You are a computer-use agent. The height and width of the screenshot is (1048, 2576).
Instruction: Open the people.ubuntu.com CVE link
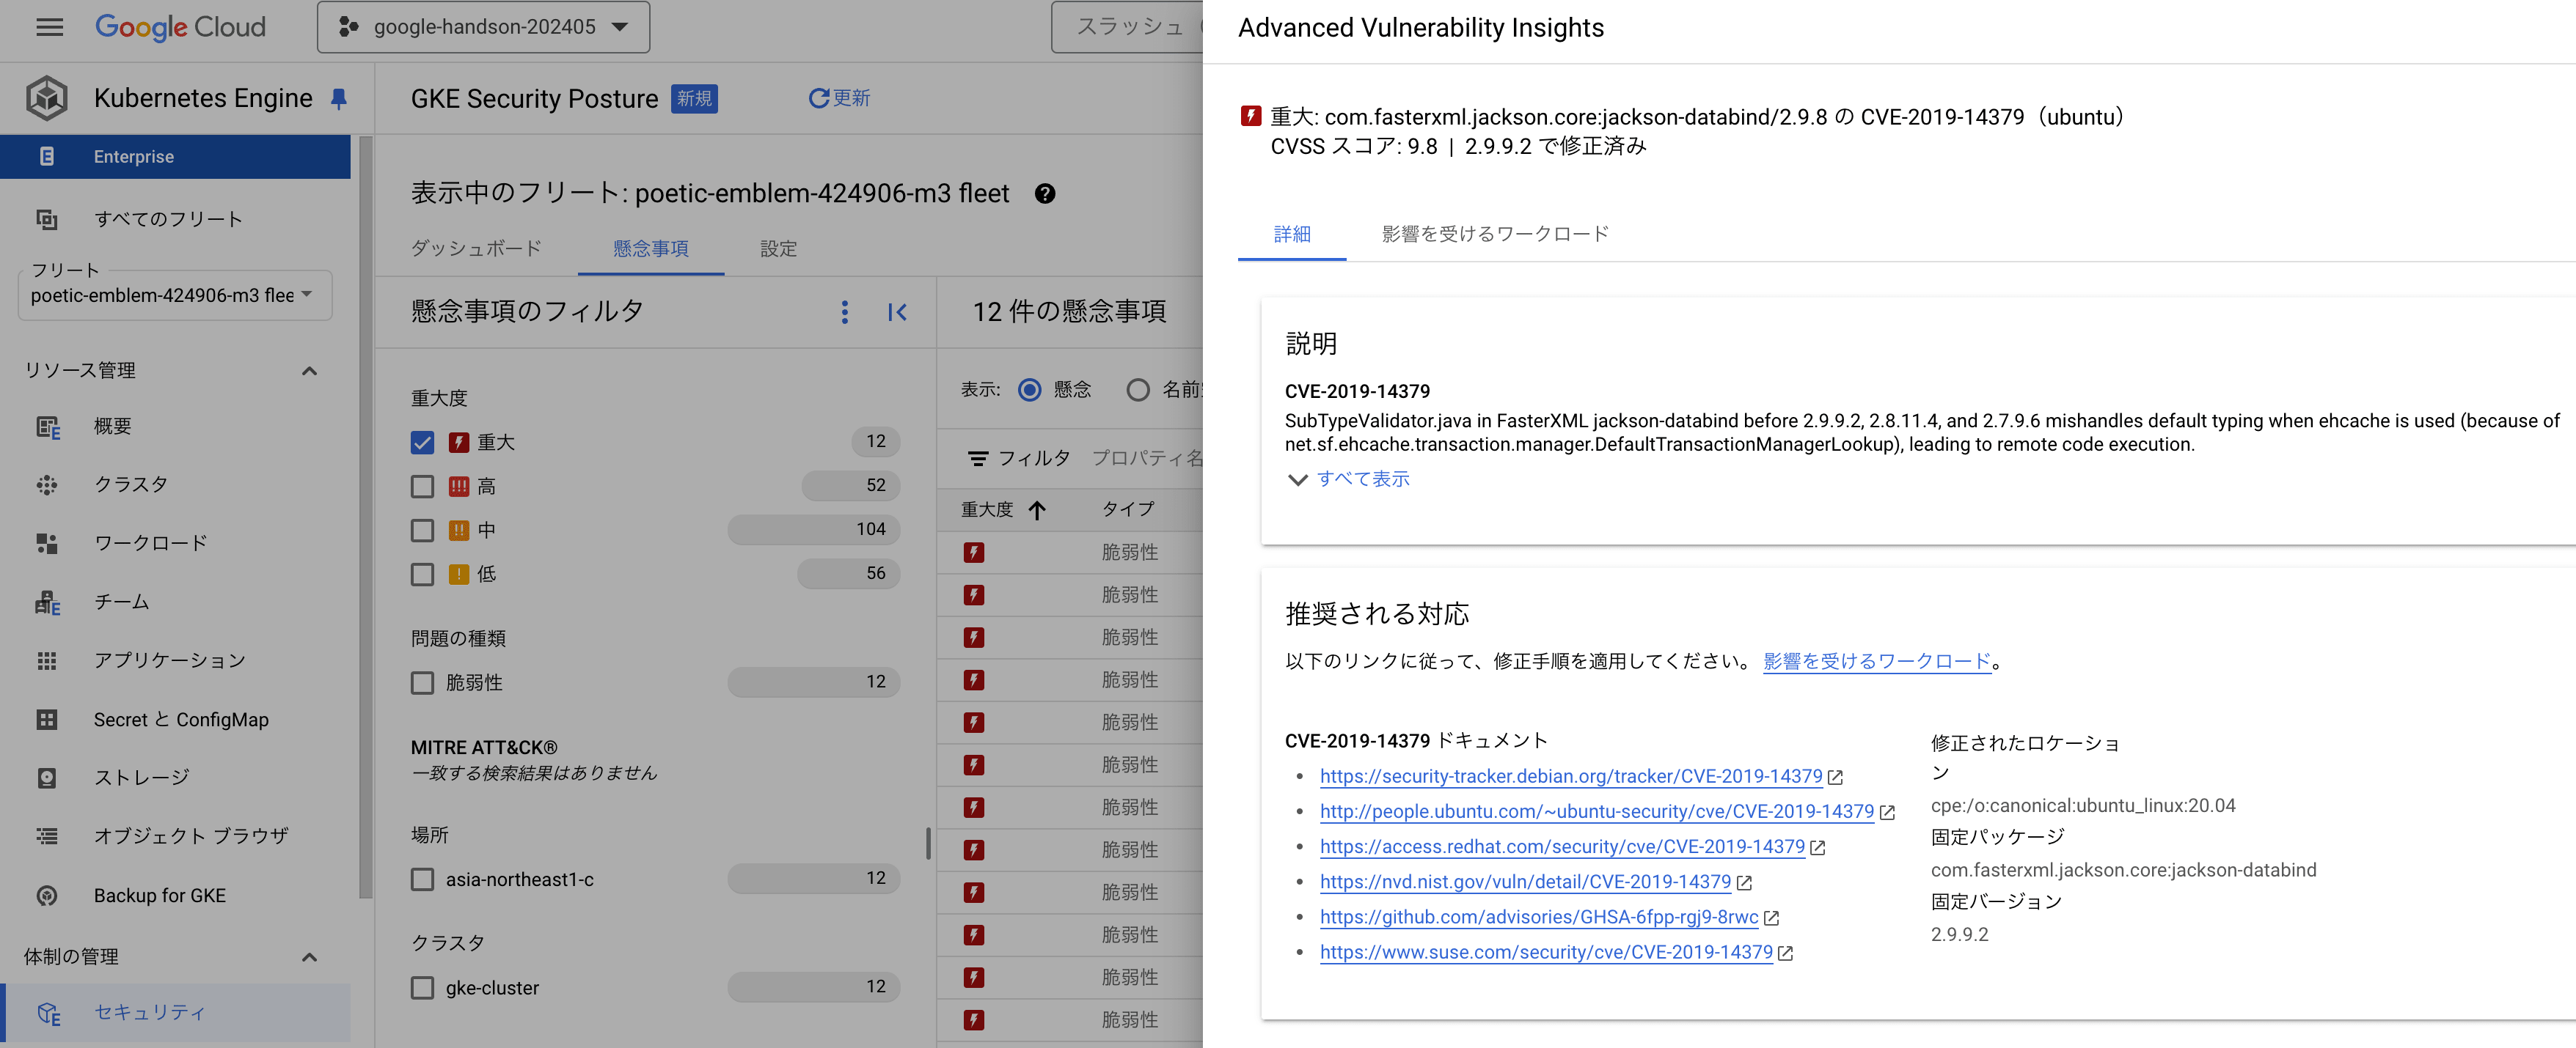[x=1596, y=812]
